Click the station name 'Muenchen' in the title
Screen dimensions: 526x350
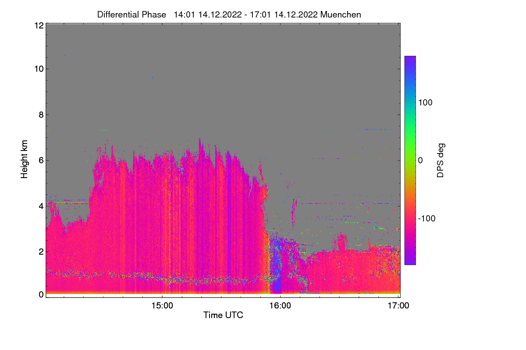pos(341,14)
